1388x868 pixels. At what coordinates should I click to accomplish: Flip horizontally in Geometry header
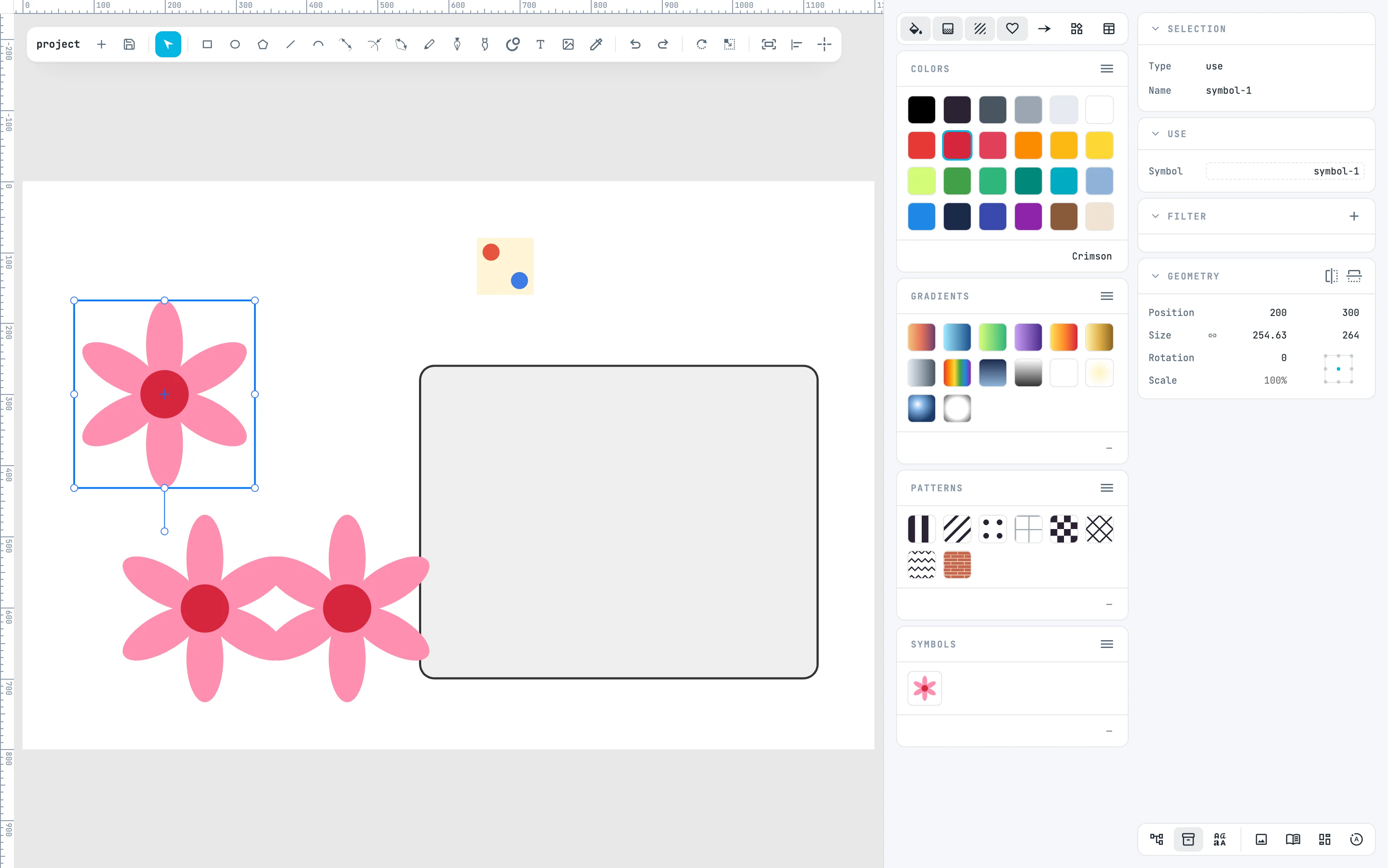pyautogui.click(x=1331, y=276)
